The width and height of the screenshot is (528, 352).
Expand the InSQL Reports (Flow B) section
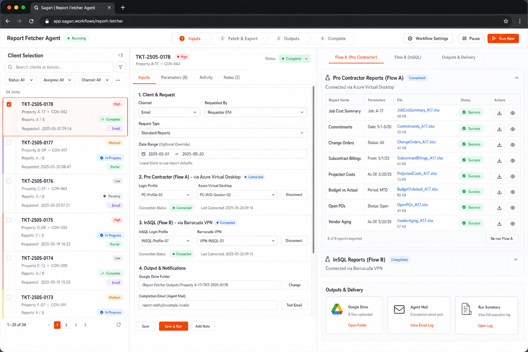pyautogui.click(x=515, y=260)
